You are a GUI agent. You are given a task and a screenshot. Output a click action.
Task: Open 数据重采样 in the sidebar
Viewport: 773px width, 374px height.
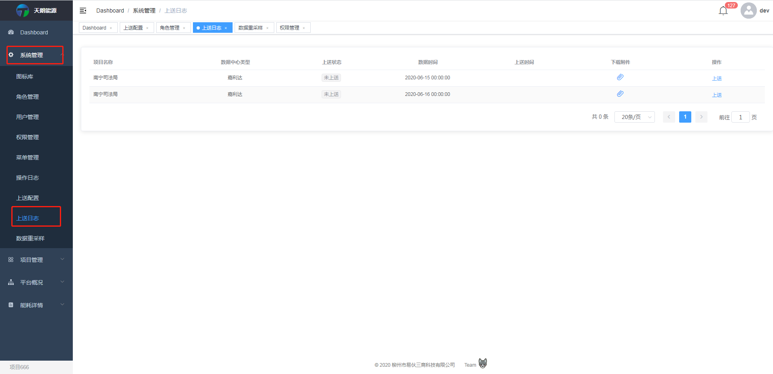click(36, 238)
